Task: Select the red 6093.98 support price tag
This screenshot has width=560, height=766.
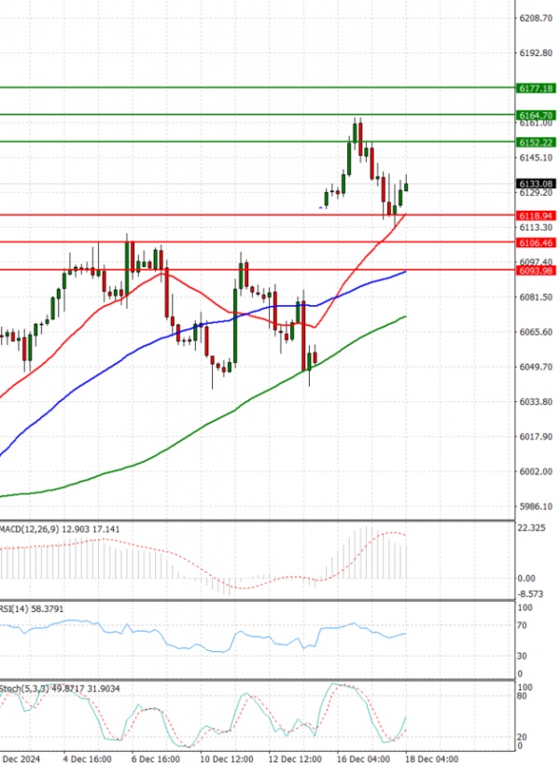Action: [535, 271]
